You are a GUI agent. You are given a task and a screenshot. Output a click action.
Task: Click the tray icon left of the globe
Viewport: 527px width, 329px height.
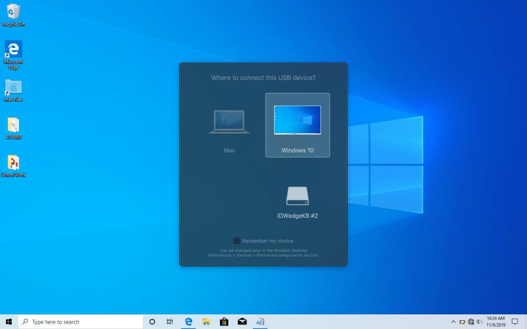[462, 322]
